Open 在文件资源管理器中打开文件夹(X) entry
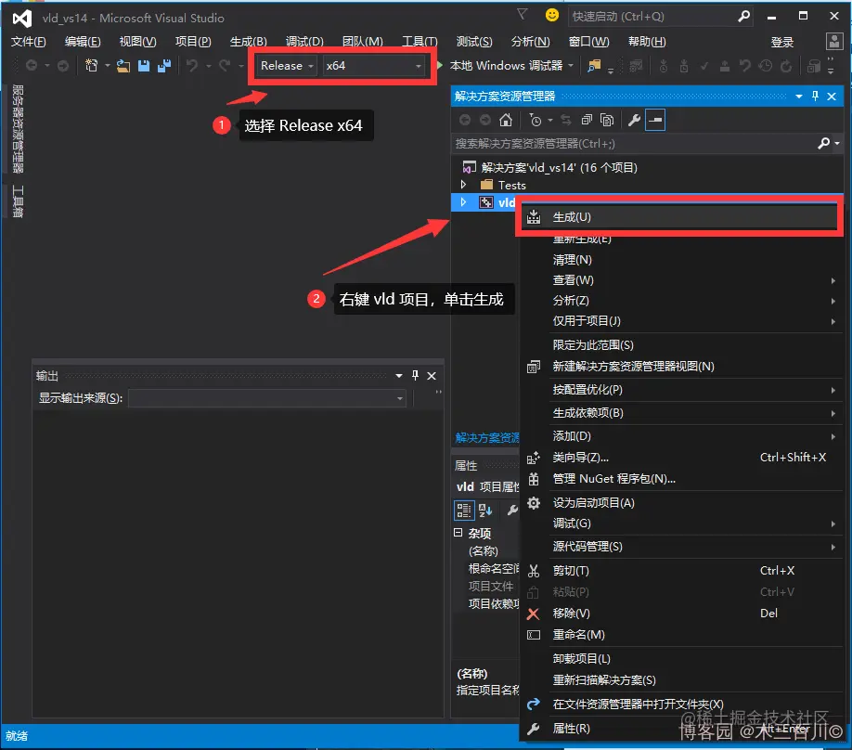 [x=679, y=705]
